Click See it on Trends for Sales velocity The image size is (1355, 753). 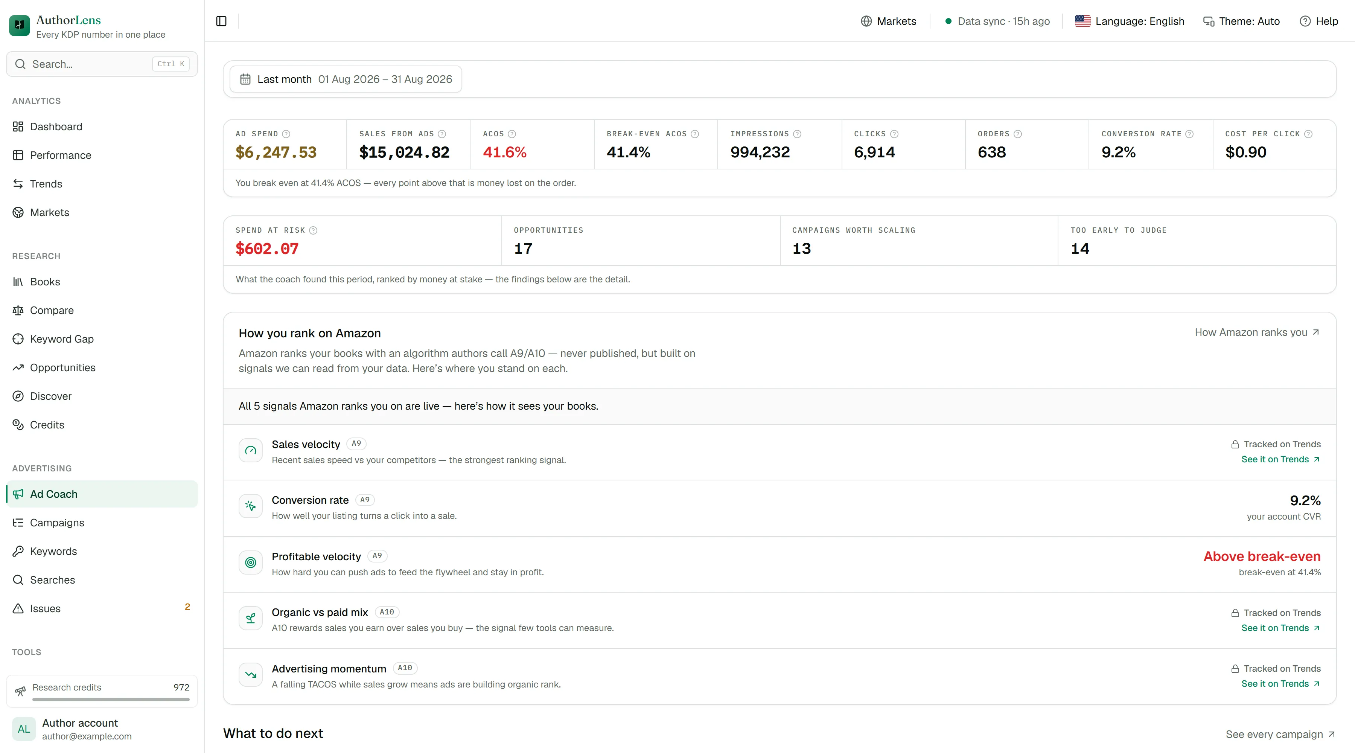[x=1280, y=459]
